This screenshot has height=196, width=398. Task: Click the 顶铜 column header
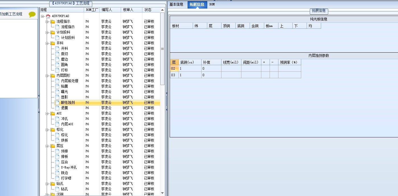click(228, 26)
